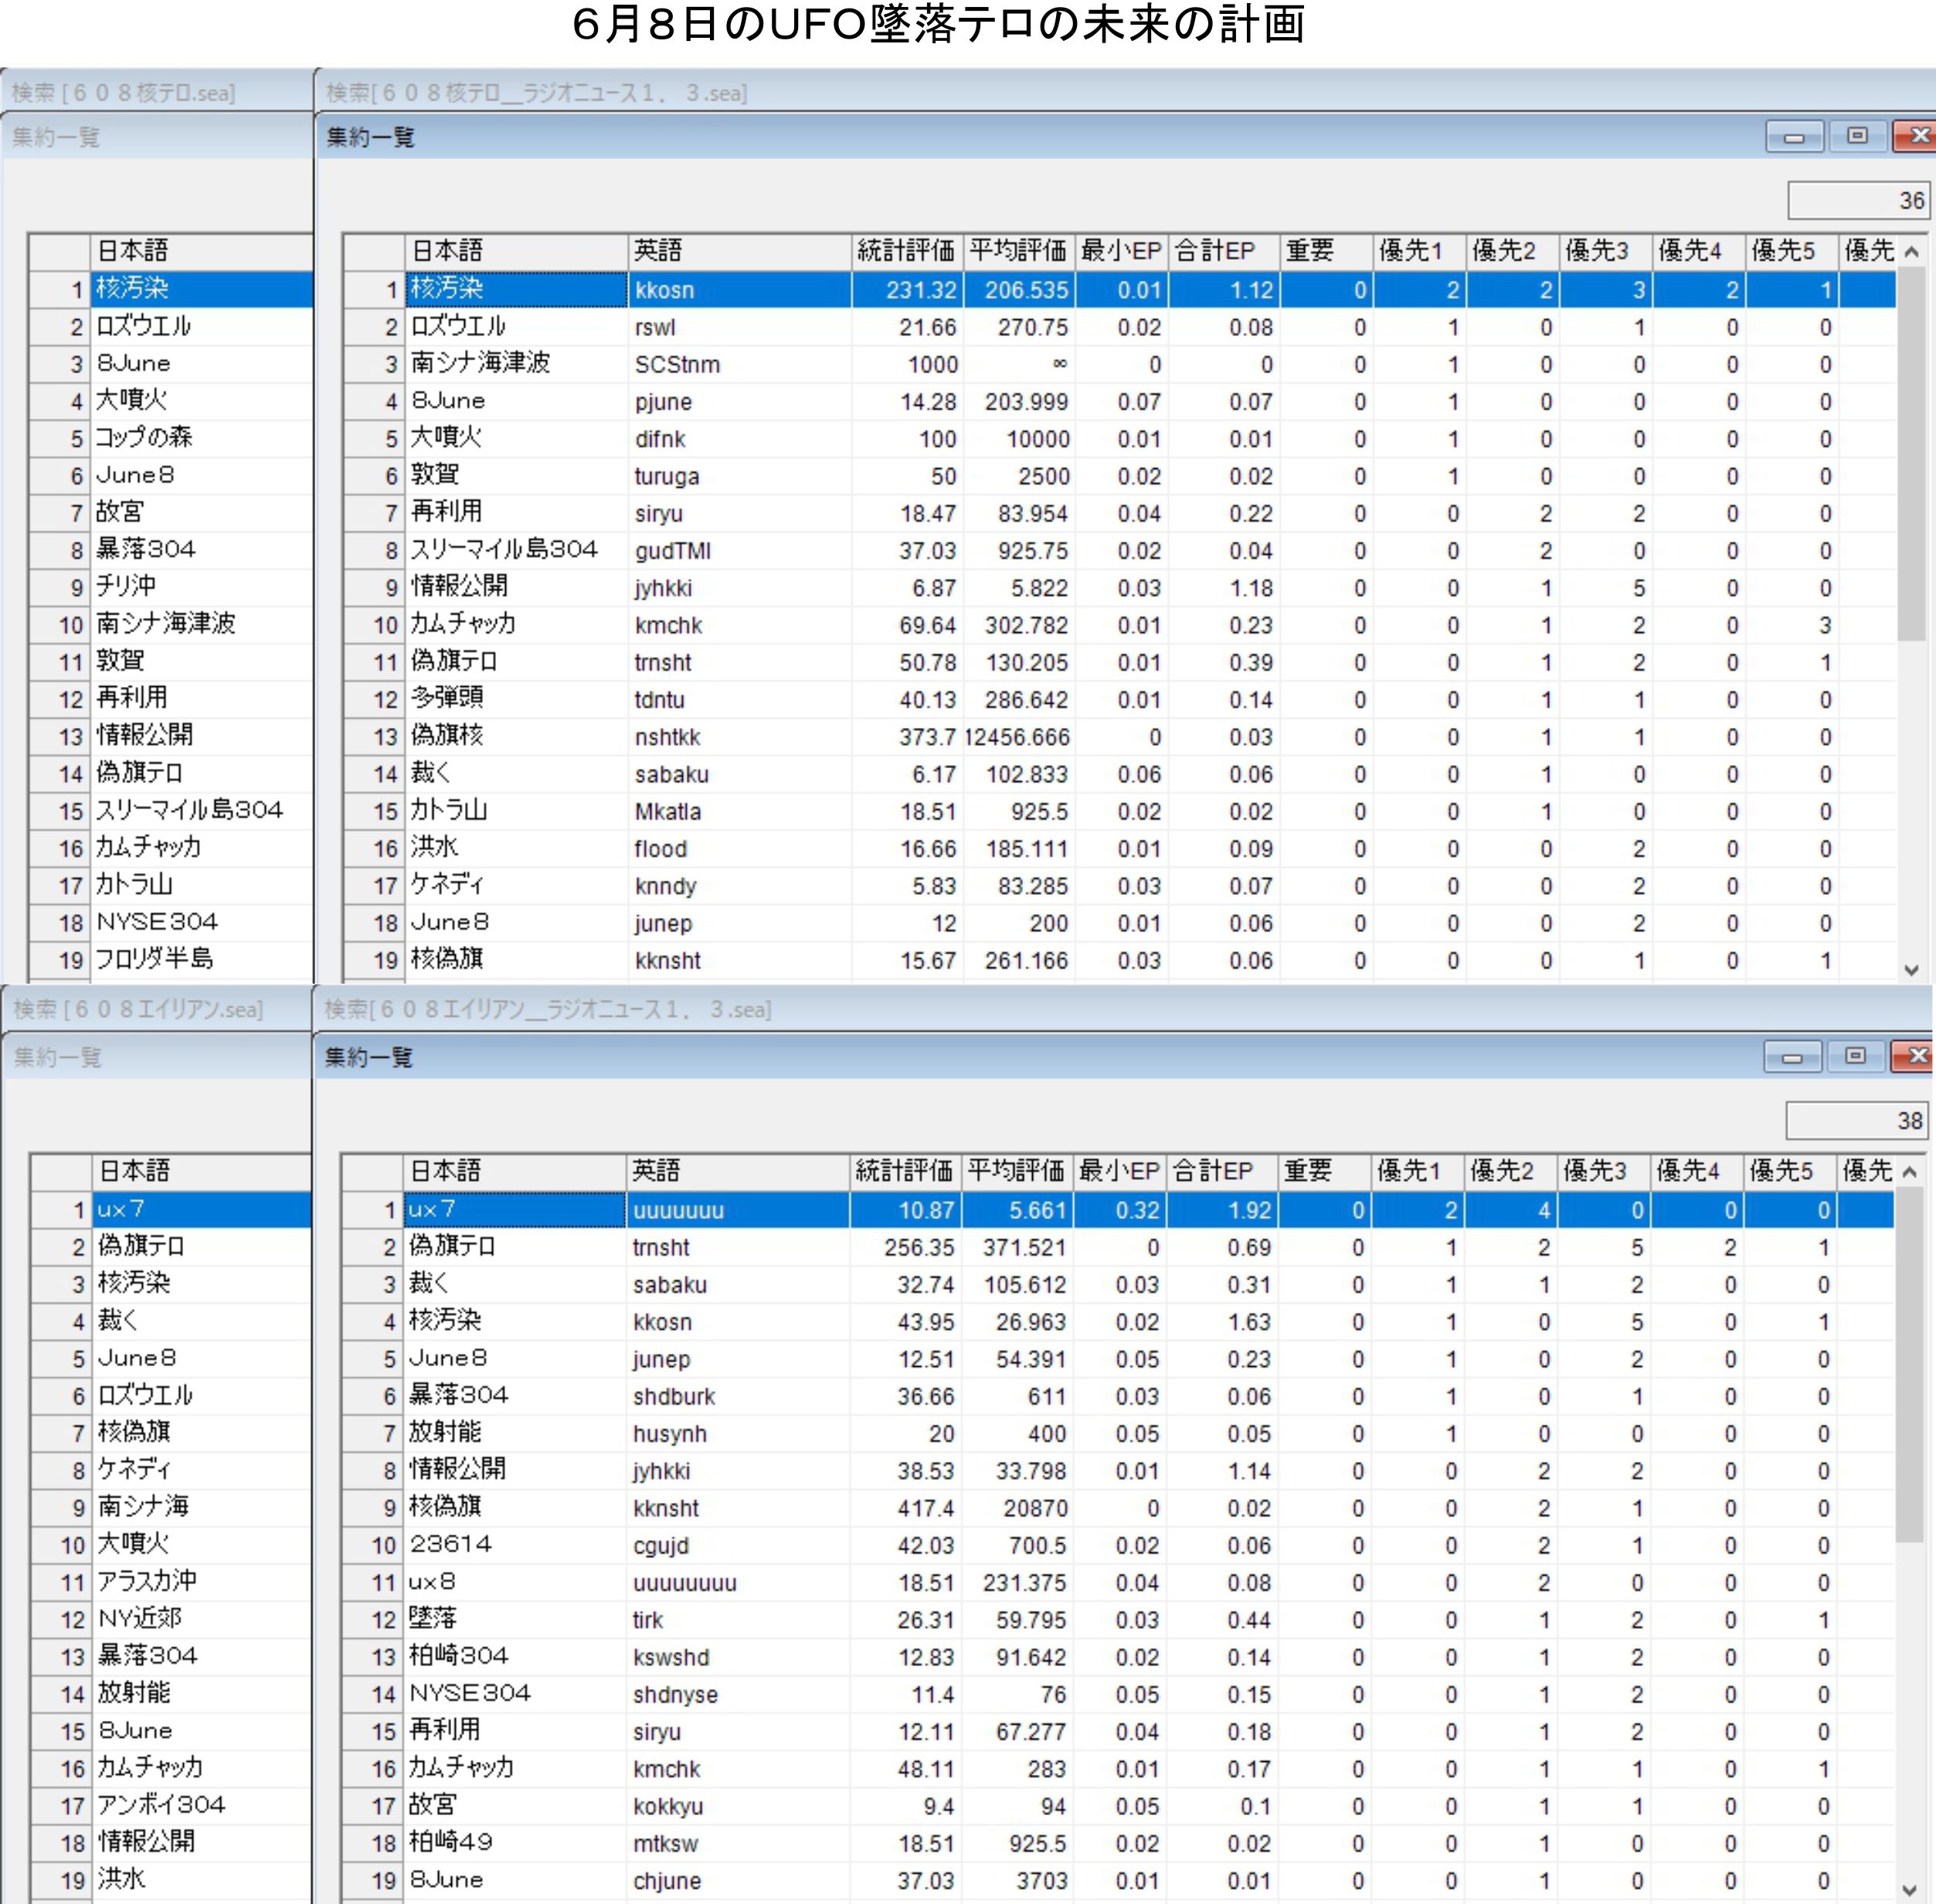The width and height of the screenshot is (1936, 1904).
Task: Select 故宮 row with kokkyu
Action: tap(1118, 1806)
